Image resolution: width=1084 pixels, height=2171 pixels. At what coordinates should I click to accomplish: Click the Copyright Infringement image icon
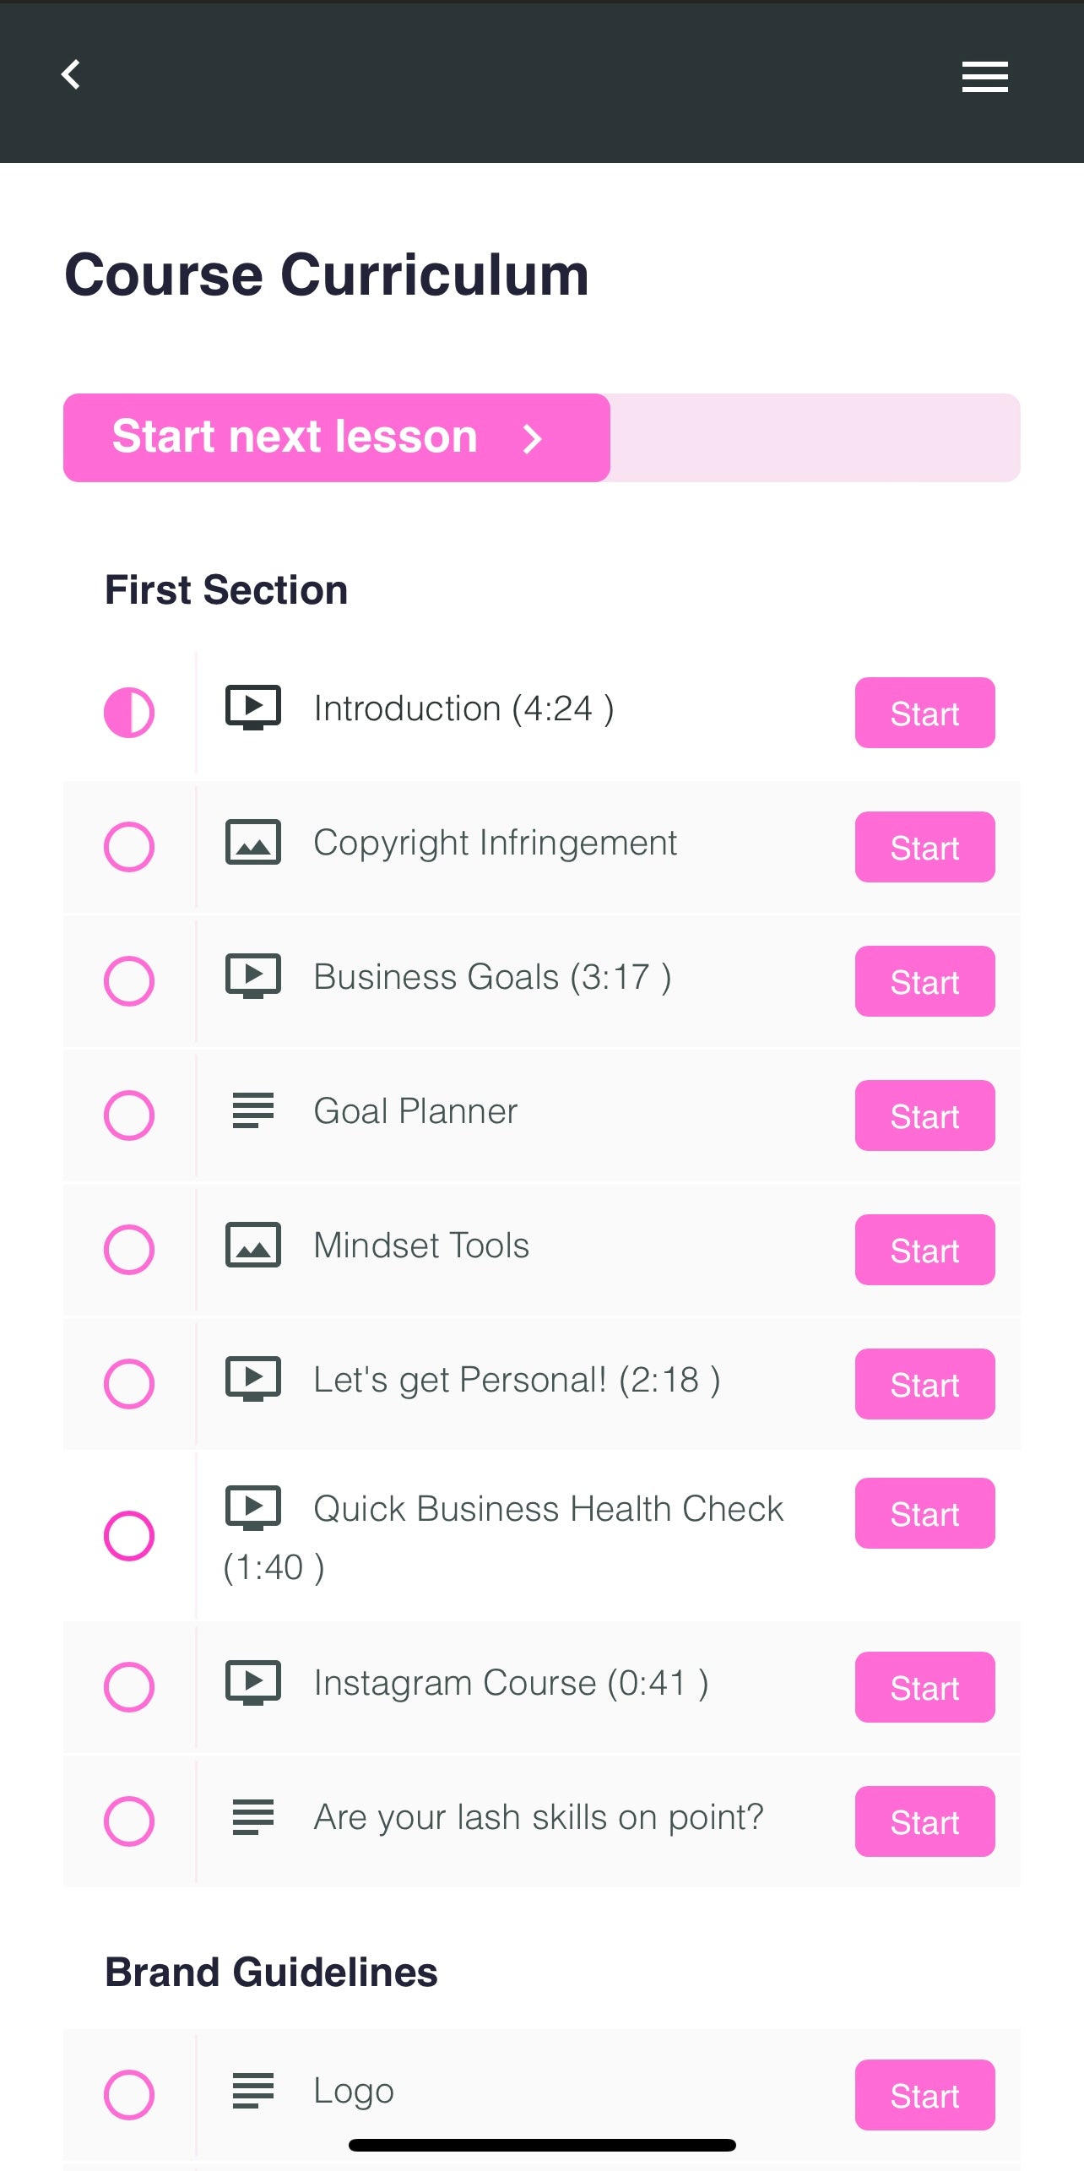(252, 843)
